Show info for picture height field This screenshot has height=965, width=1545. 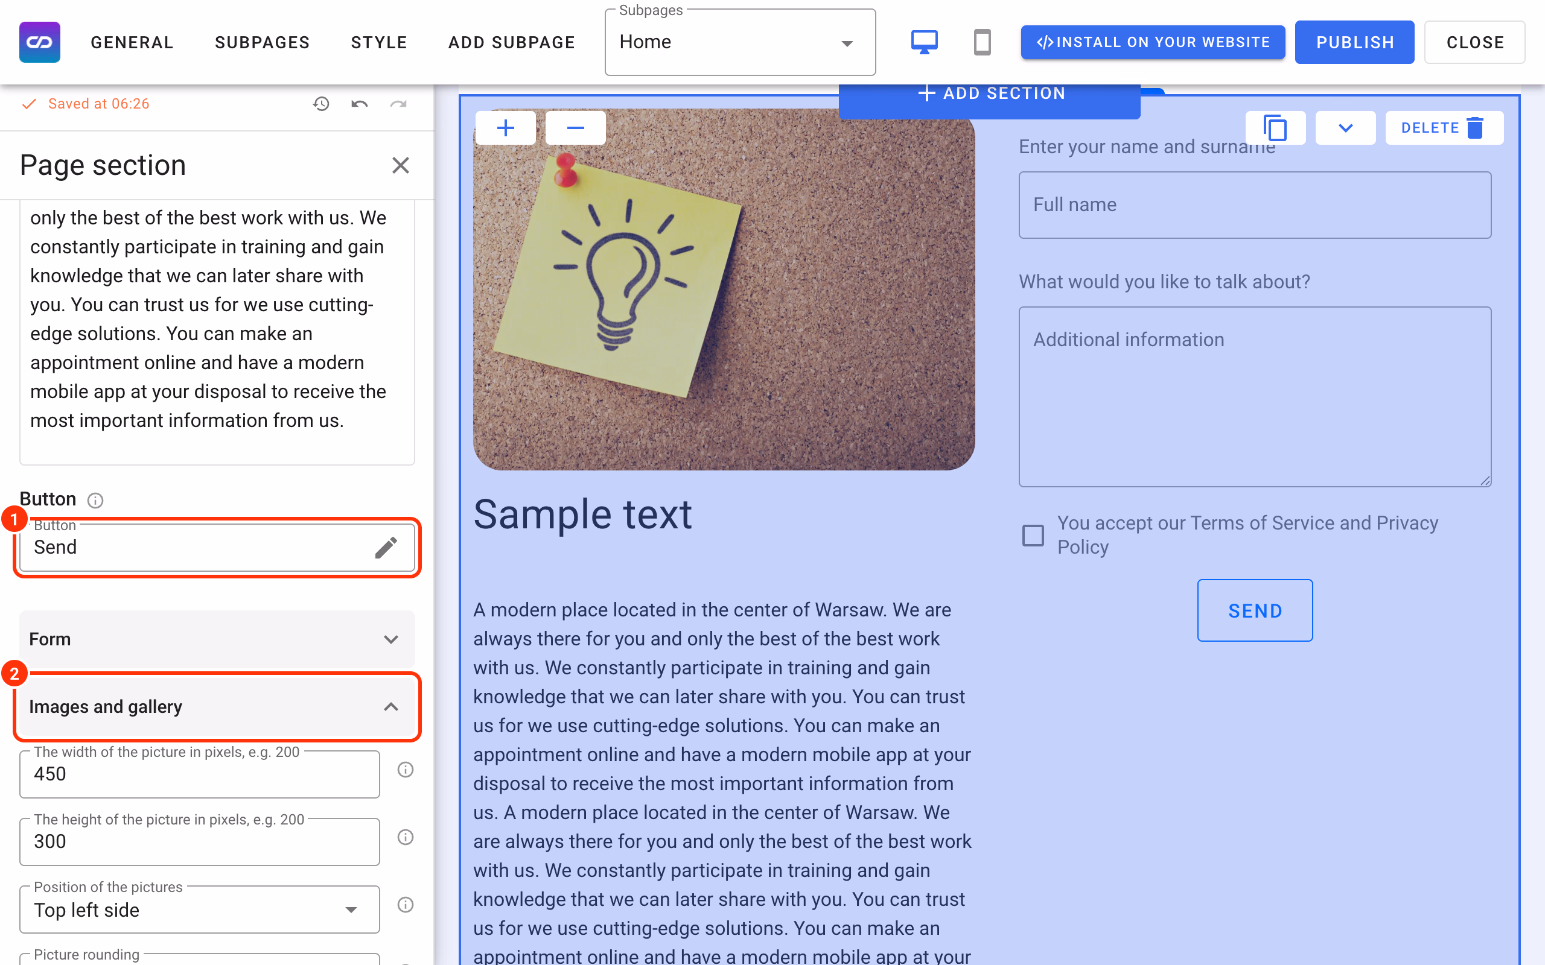click(x=406, y=837)
